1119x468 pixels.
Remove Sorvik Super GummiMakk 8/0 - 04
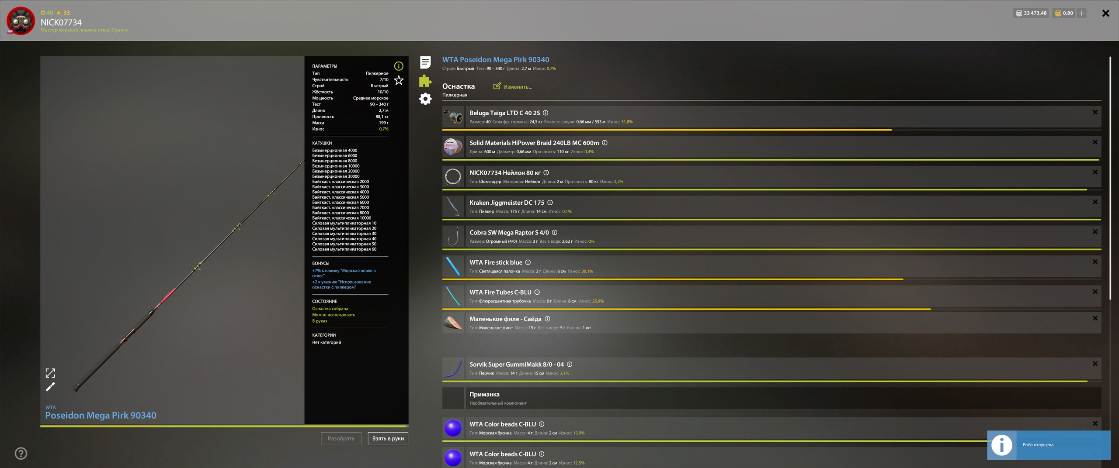pos(1095,364)
